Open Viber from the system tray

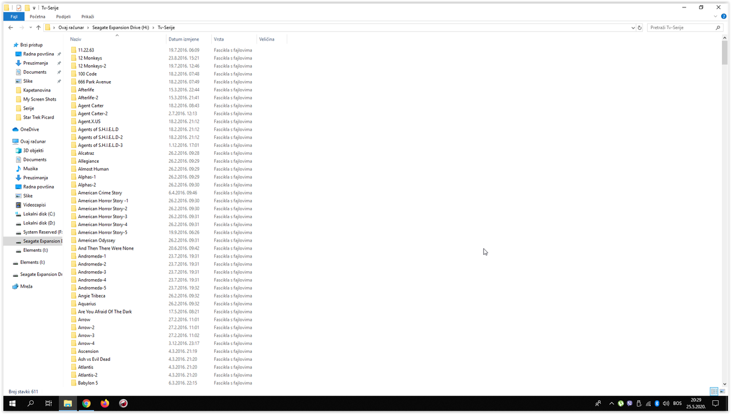coord(629,404)
